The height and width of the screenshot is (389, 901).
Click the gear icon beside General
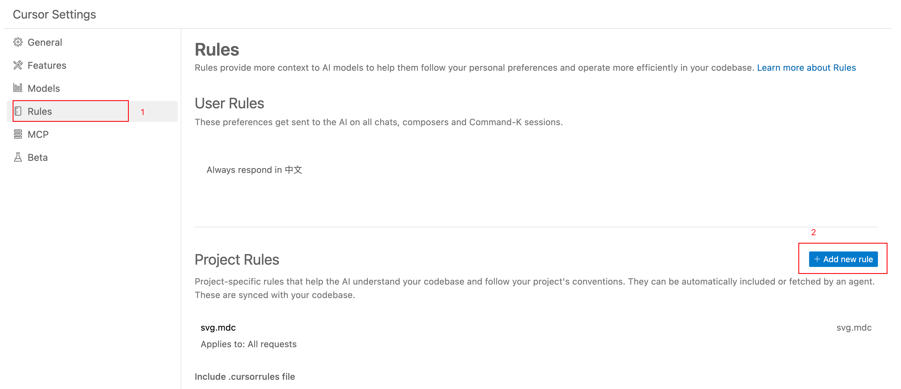(x=18, y=42)
